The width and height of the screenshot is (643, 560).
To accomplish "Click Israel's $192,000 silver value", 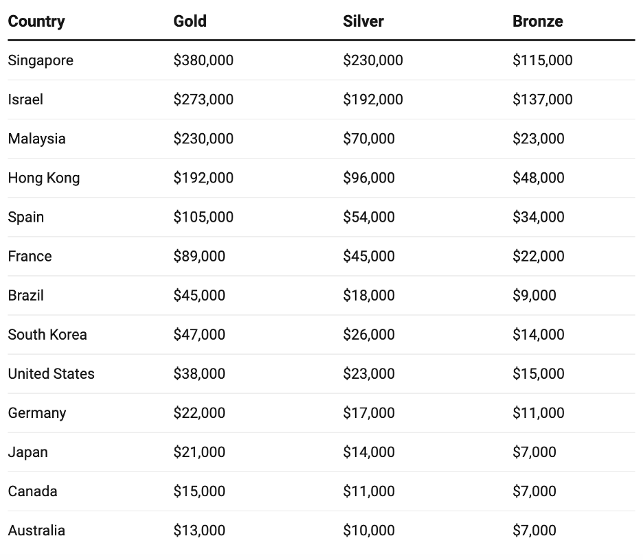I will tap(373, 100).
